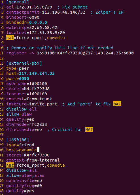
Task: Click the username=1690100 line
Action: pyautogui.click(x=27, y=84)
